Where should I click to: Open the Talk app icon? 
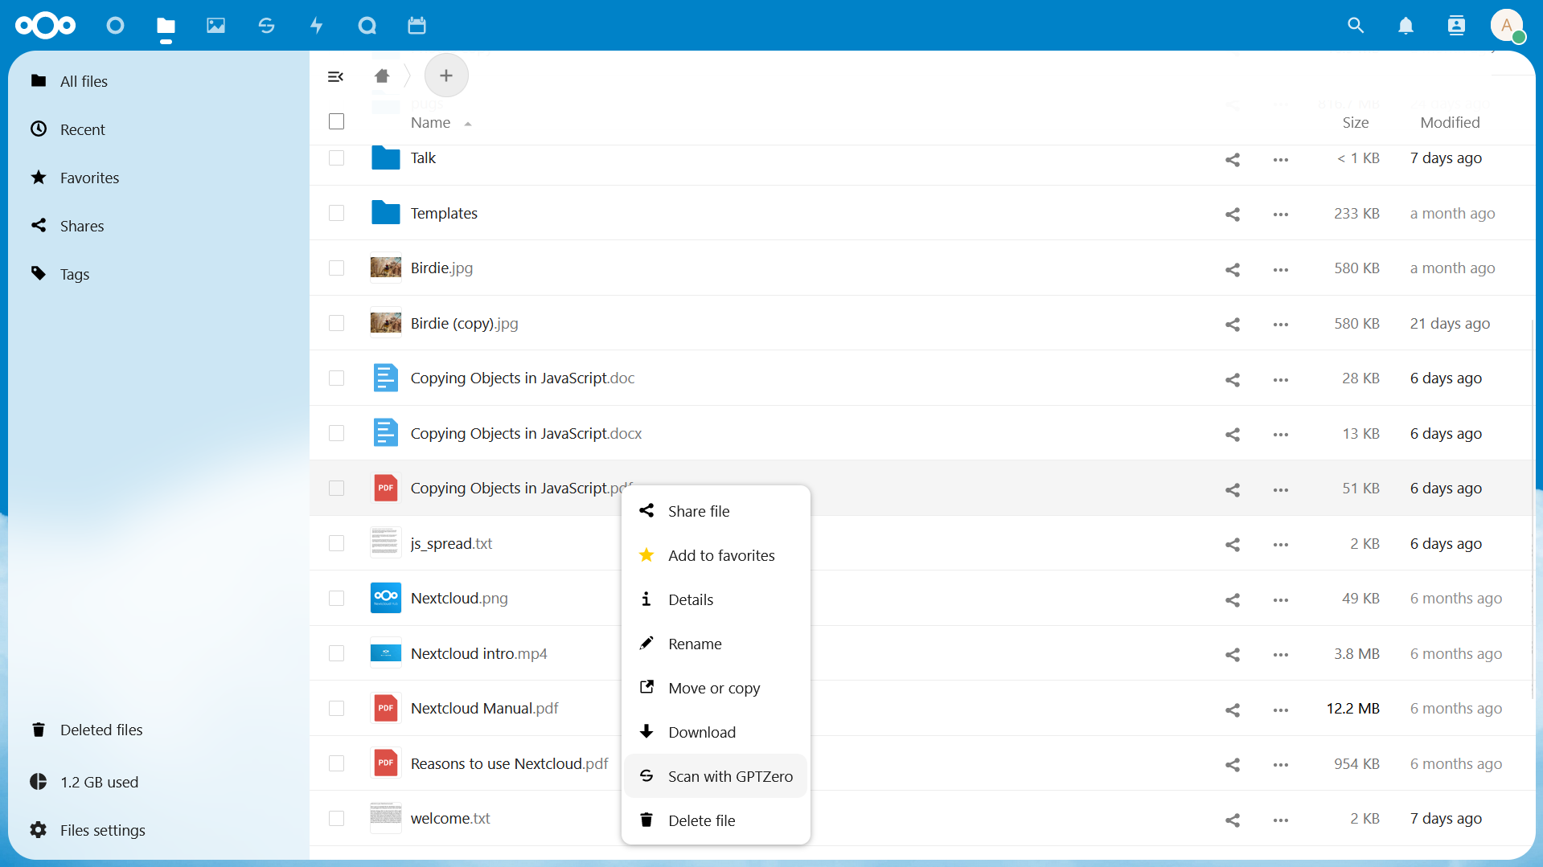coord(367,26)
